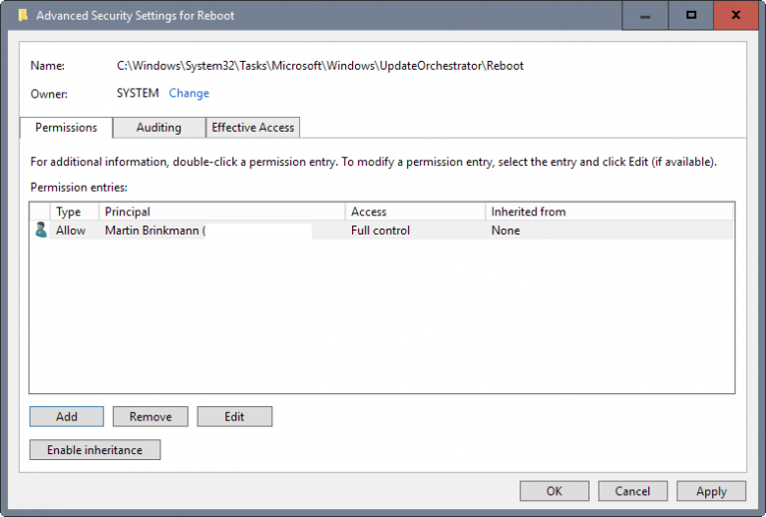Maximize the Advanced Security Settings window
This screenshot has width=766, height=517.
pyautogui.click(x=691, y=16)
